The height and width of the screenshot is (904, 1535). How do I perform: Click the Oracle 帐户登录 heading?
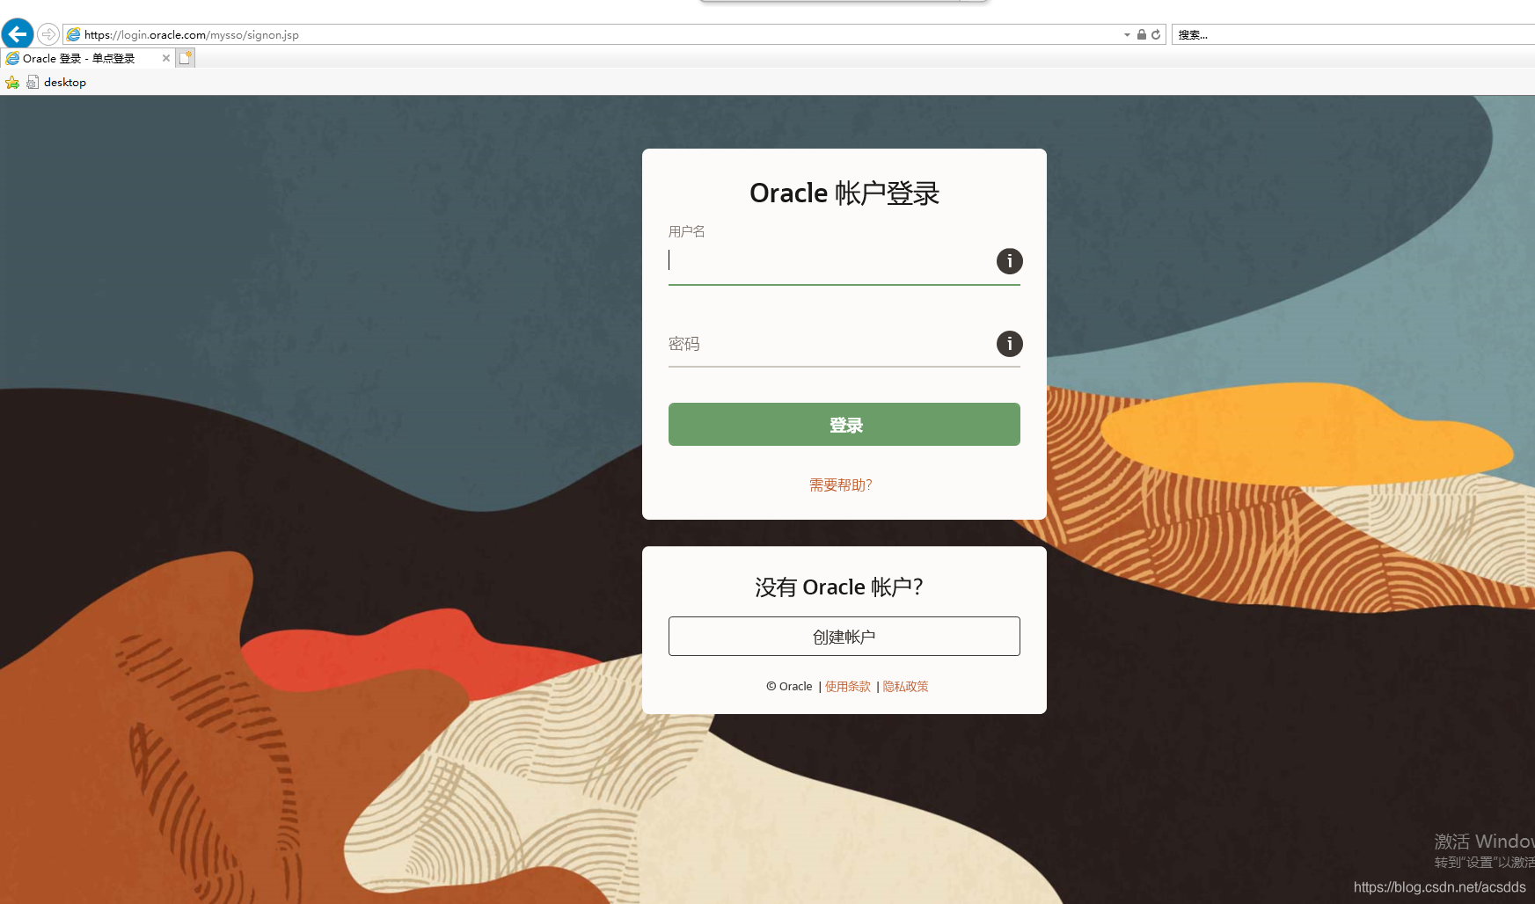tap(844, 193)
